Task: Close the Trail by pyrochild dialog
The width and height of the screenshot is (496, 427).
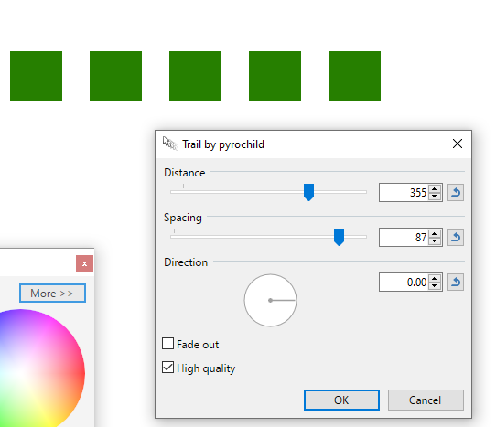Action: coord(458,144)
